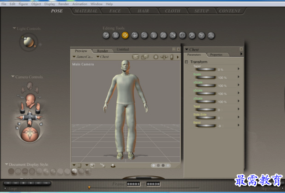285x193 pixels.
Task: Select the first Document Display Style sphere
Action: coord(11,171)
